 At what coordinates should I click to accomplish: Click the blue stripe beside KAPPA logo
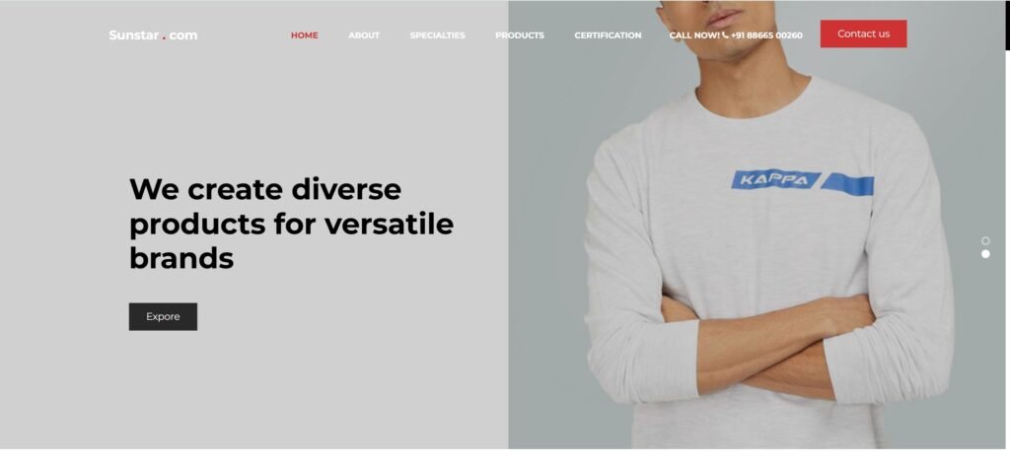pyautogui.click(x=847, y=185)
